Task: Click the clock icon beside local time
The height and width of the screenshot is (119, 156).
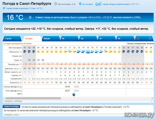Action: point(55,4)
